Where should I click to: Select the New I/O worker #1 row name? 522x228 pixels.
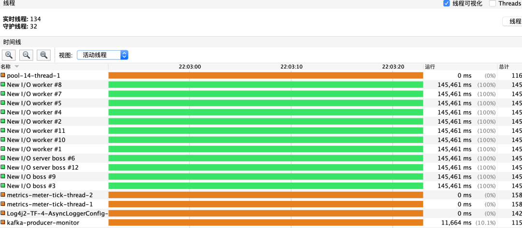click(x=34, y=149)
